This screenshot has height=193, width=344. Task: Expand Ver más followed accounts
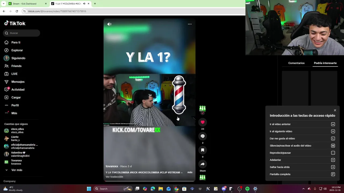pos(17,170)
